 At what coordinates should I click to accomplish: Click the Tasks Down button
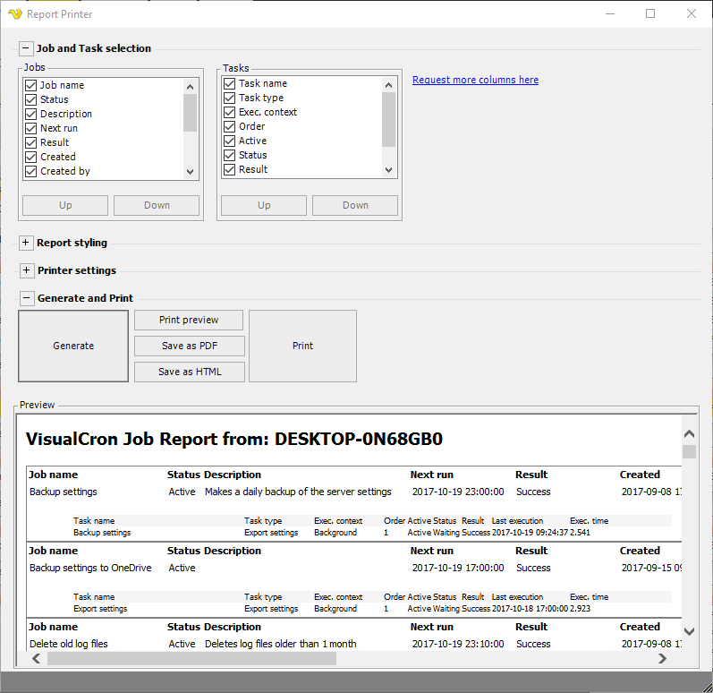(x=355, y=205)
